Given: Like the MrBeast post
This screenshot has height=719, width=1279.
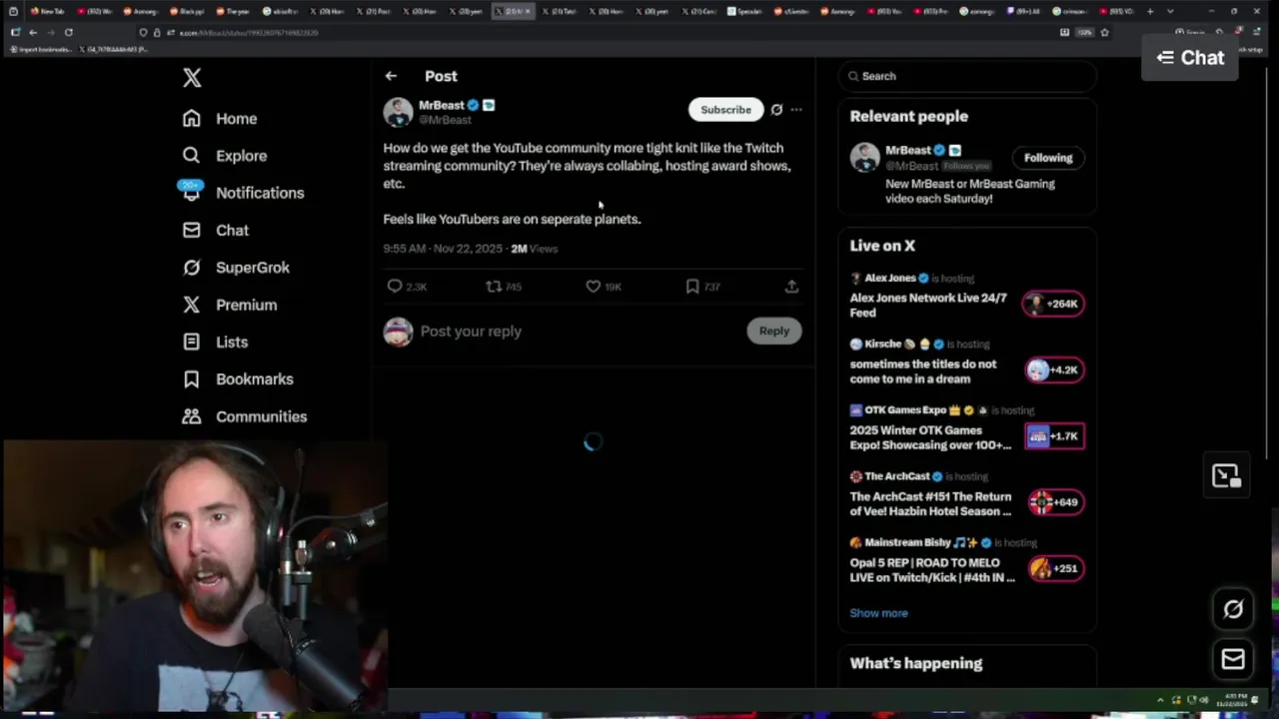Looking at the screenshot, I should 593,287.
